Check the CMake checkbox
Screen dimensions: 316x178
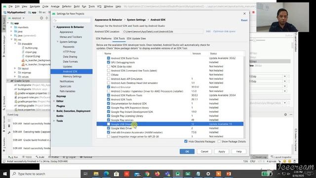[x=109, y=75]
